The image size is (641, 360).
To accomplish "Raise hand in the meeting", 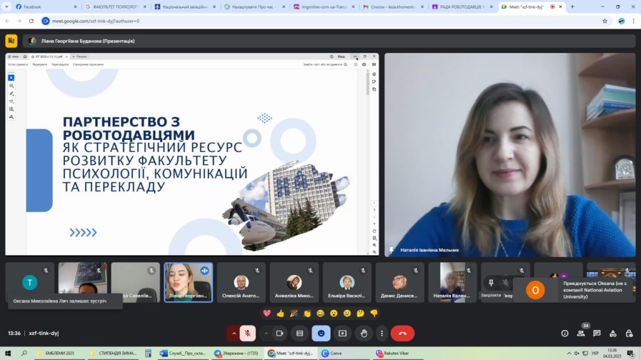I will coord(364,334).
